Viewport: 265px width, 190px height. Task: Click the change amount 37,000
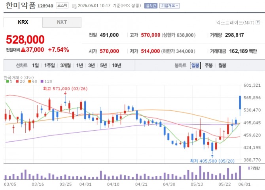35,50
